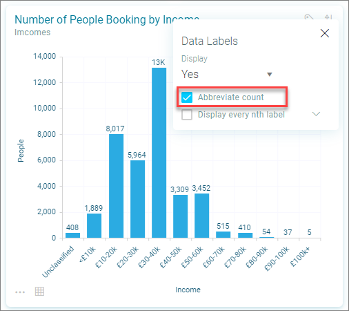Select the £30-40k bar labeled 13K

pyautogui.click(x=159, y=153)
